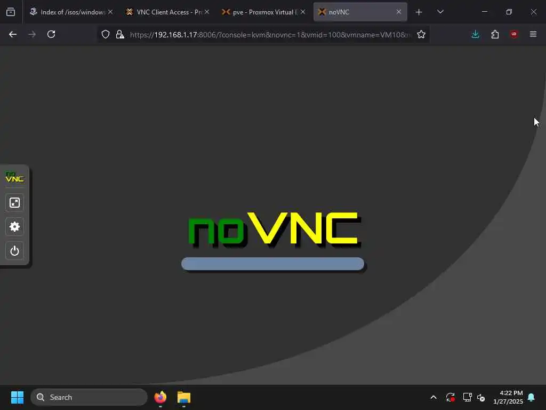Open Firefox from the taskbar

160,397
